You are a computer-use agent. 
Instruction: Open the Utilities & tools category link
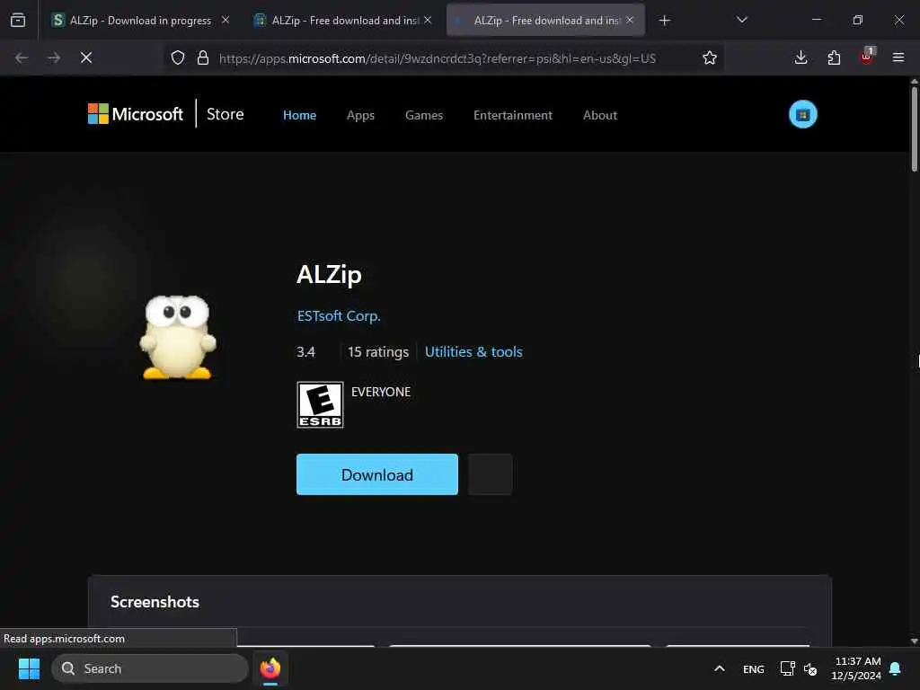[473, 351]
